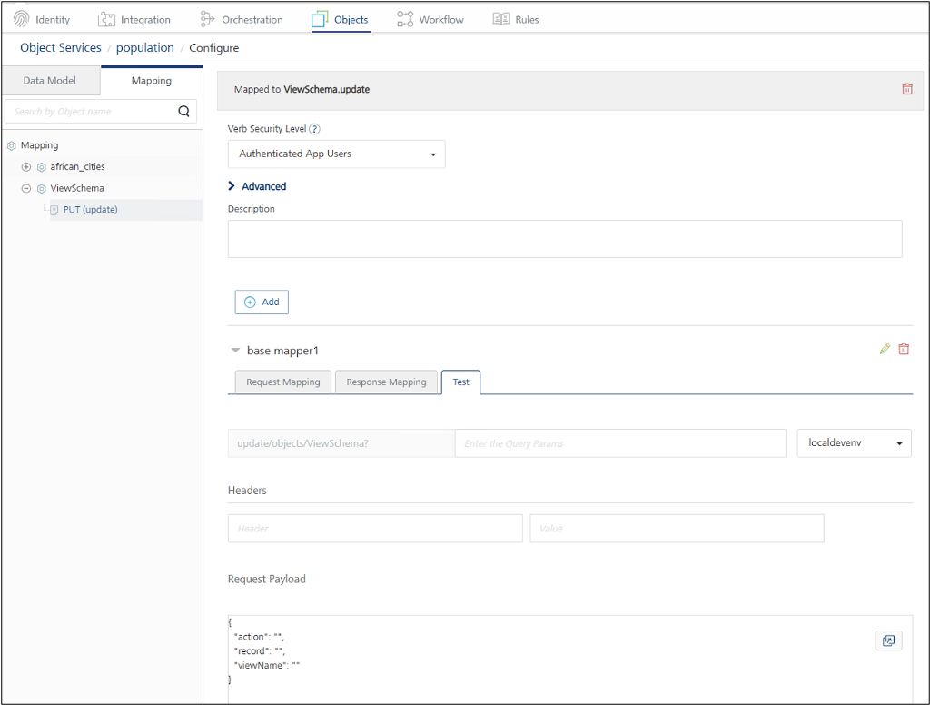The height and width of the screenshot is (705, 930).
Task: Expand the request payload editor icon
Action: click(x=888, y=640)
